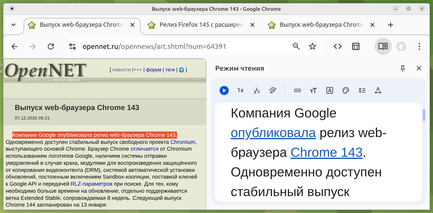The width and height of the screenshot is (433, 213).
Task: Click the OpenNET logo
Action: (x=45, y=72)
